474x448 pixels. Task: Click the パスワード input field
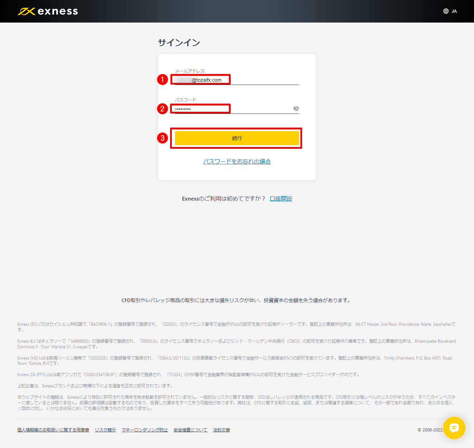[x=201, y=109]
